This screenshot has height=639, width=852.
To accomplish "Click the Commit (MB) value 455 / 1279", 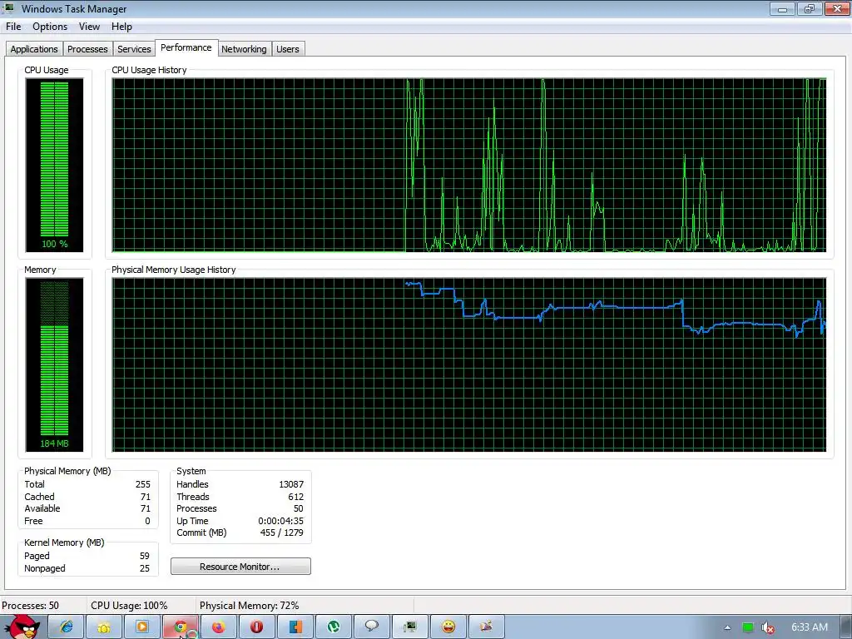I will point(281,533).
